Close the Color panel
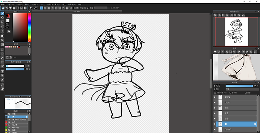This screenshot has width=260, height=133. (30, 12)
